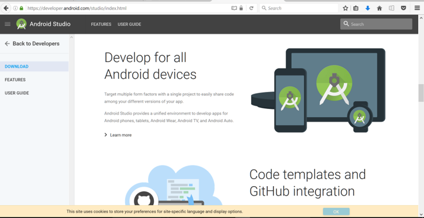Click the Develop for all Android devices heading

pos(150,66)
